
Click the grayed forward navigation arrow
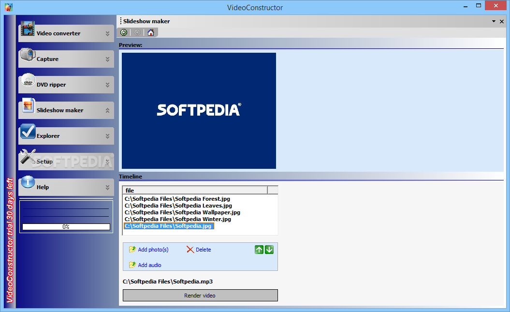pyautogui.click(x=137, y=32)
